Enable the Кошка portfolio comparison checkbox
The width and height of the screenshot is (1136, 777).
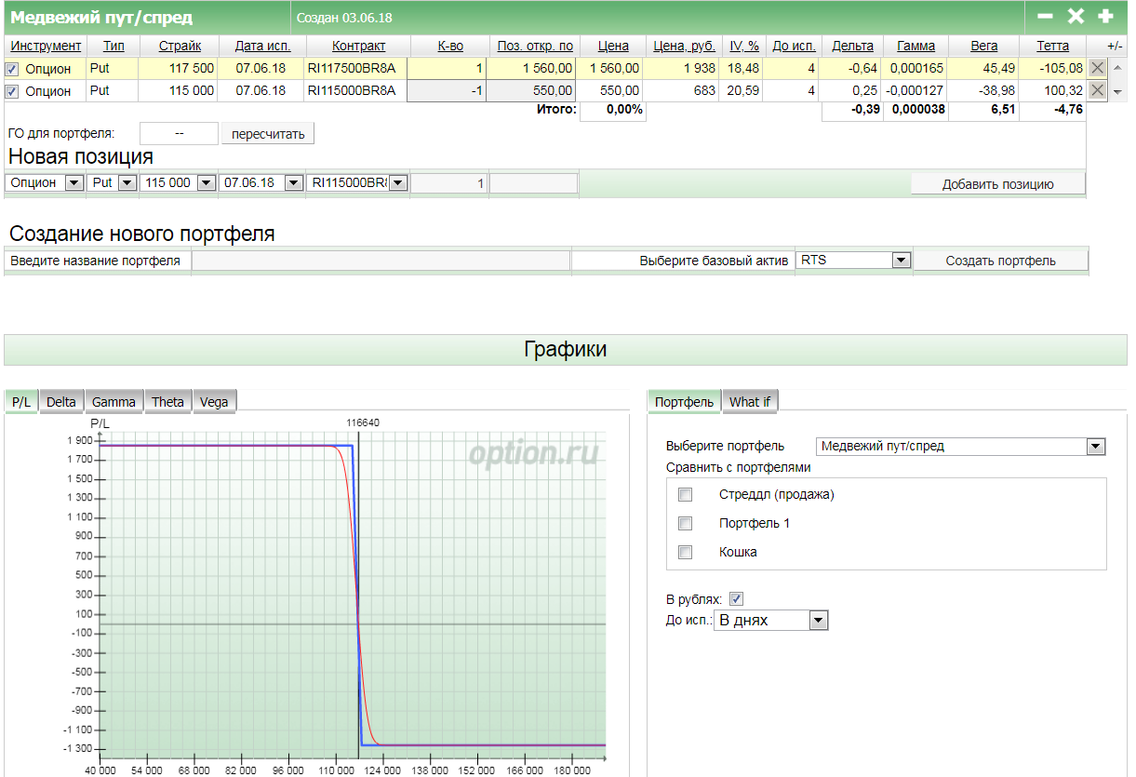(686, 552)
